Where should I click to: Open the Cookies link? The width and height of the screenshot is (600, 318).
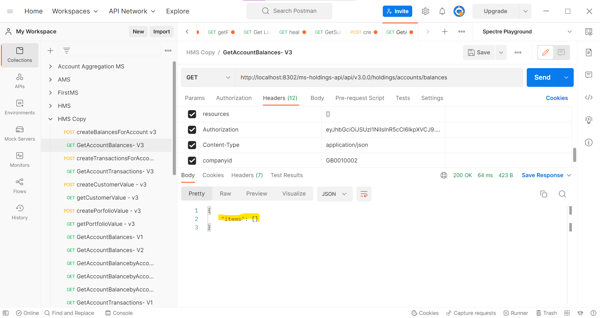pos(557,98)
